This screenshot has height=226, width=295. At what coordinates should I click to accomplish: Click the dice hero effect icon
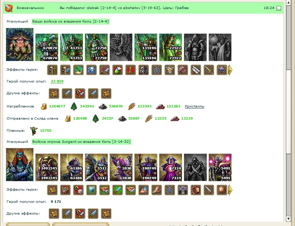click(78, 190)
